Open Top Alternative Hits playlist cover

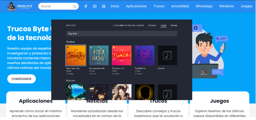99,55
